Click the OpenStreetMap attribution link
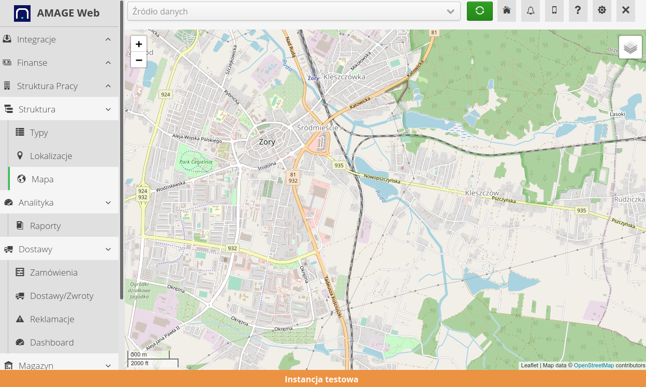The image size is (646, 387). pyautogui.click(x=594, y=365)
